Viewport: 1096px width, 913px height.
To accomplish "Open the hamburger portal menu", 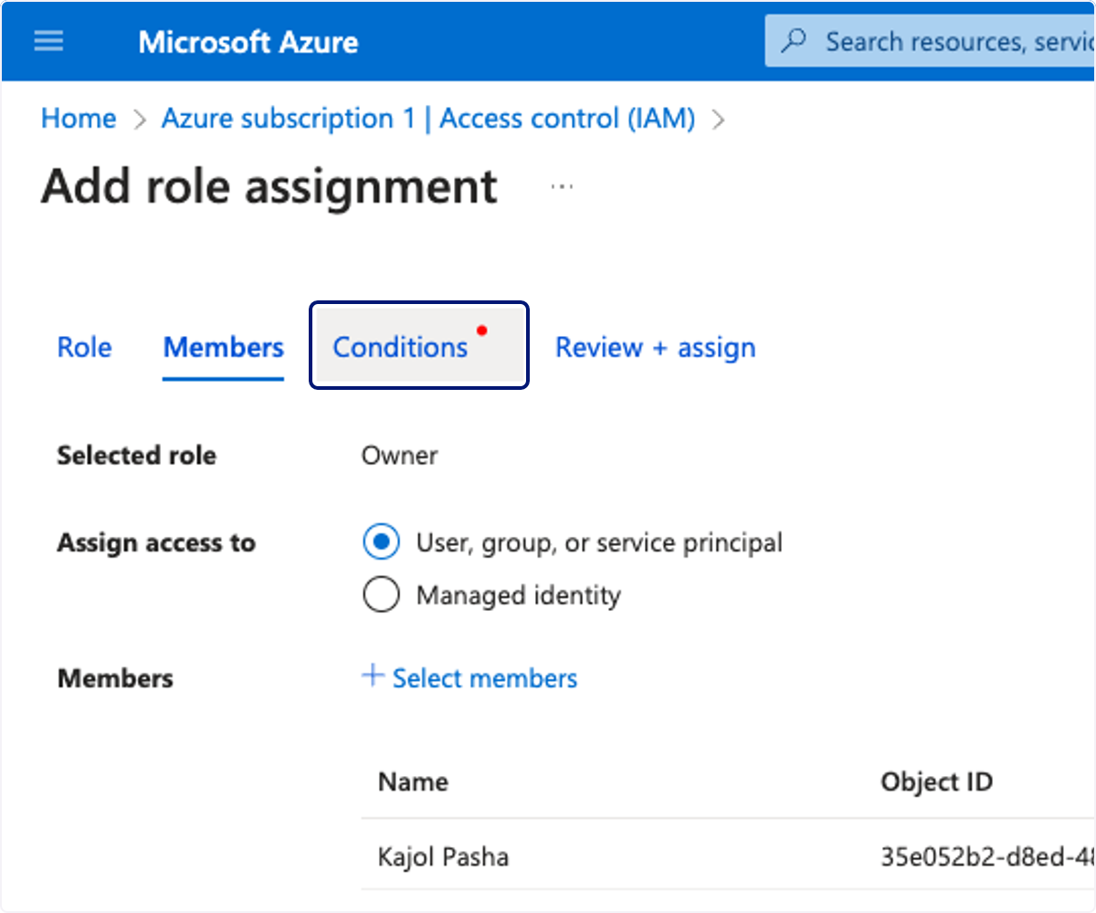I will coord(48,41).
